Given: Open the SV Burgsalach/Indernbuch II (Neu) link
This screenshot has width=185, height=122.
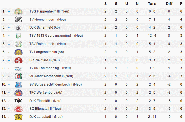Looking at the screenshot, I should (x=55, y=84).
